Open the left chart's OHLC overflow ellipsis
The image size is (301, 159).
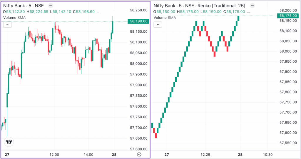(98, 12)
